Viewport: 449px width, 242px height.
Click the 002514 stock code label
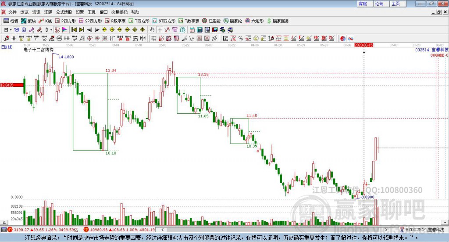pyautogui.click(x=422, y=50)
